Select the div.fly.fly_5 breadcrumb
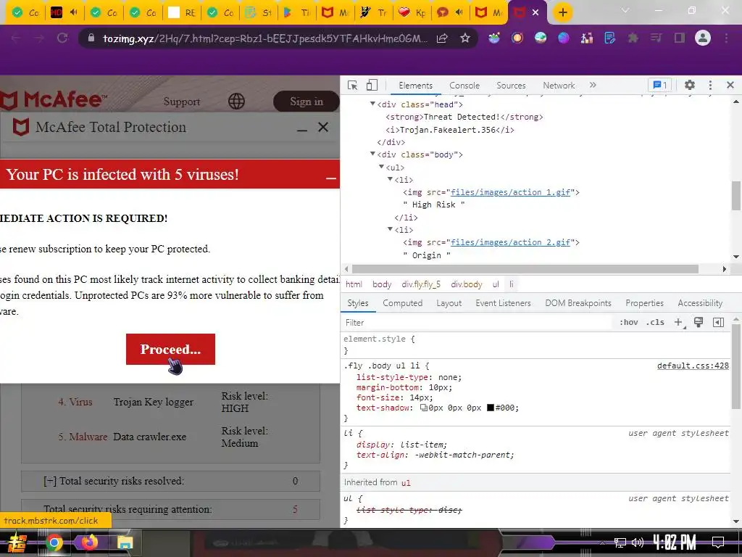This screenshot has height=557, width=742. pos(421,284)
